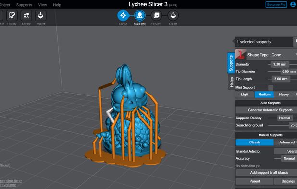Click the Parent button
297x189 pixels.
coord(255,181)
